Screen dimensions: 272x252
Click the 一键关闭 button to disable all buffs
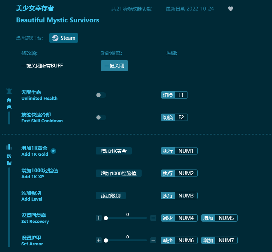pos(114,66)
